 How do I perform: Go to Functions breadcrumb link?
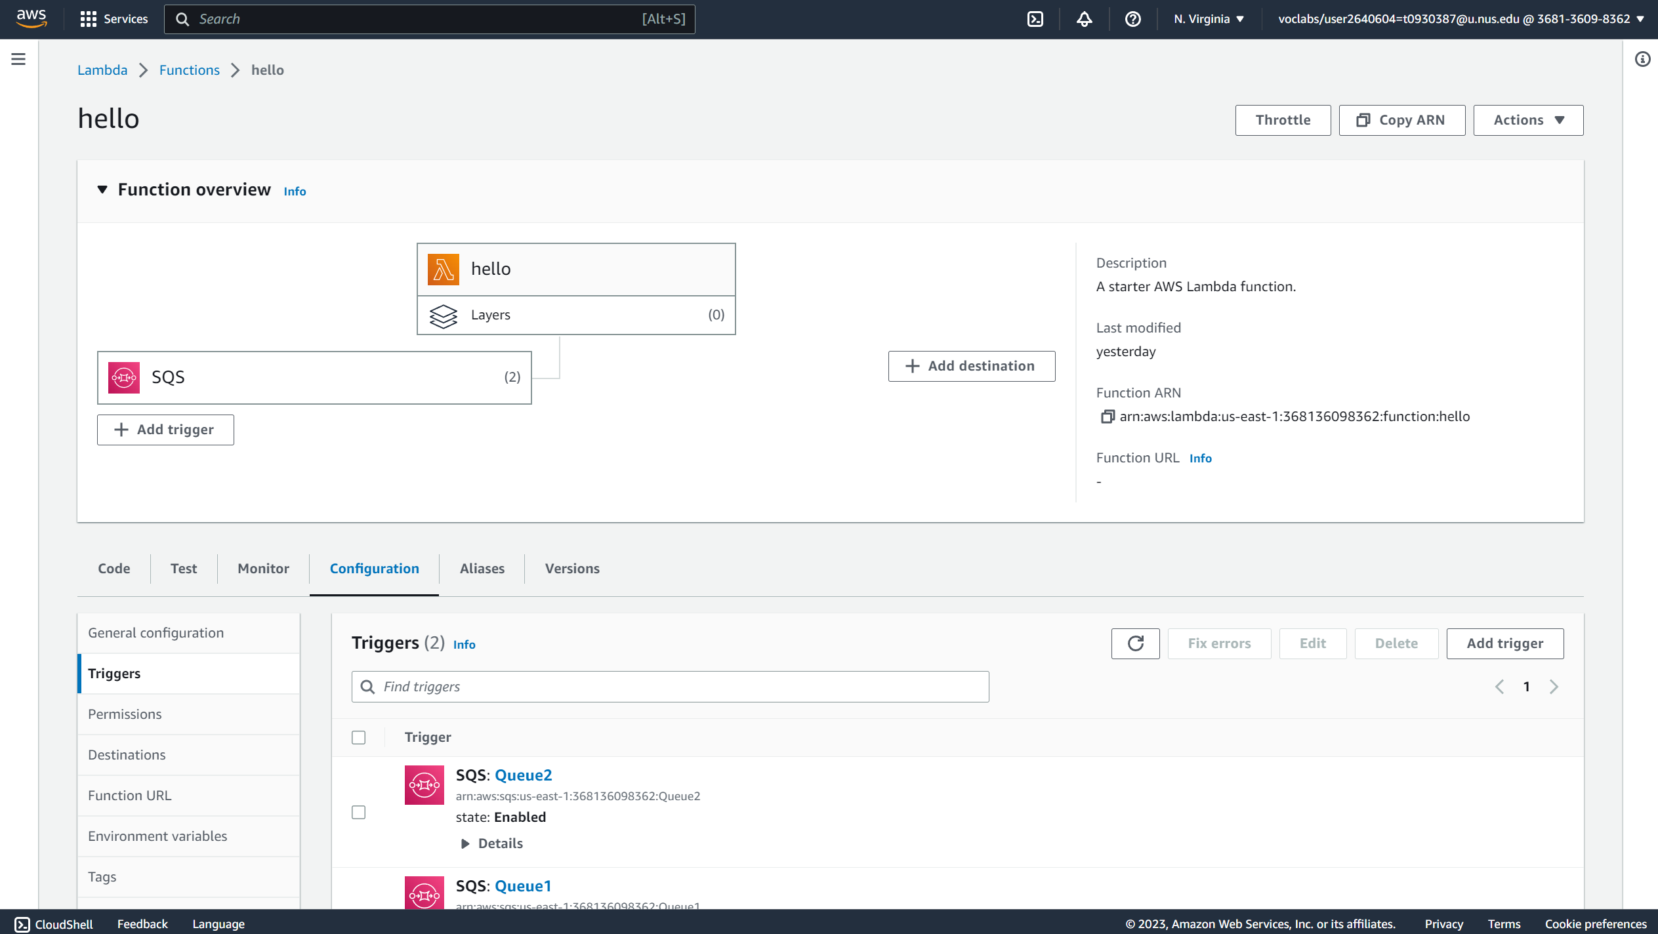(190, 70)
